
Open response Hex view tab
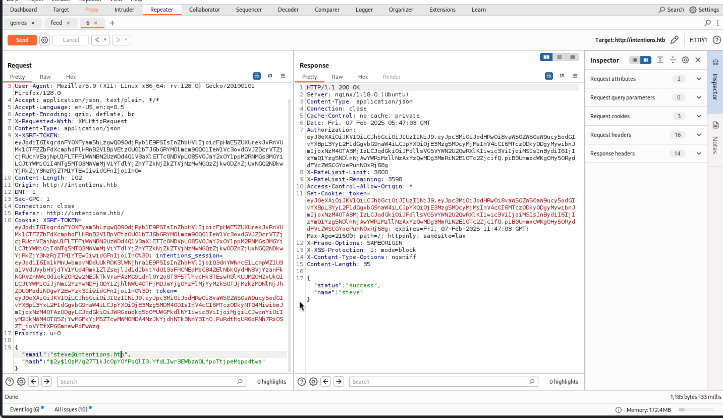(x=363, y=77)
